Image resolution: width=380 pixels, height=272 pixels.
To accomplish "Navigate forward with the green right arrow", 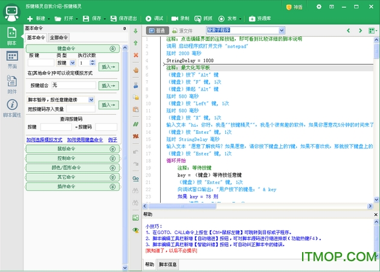I will (x=360, y=31).
